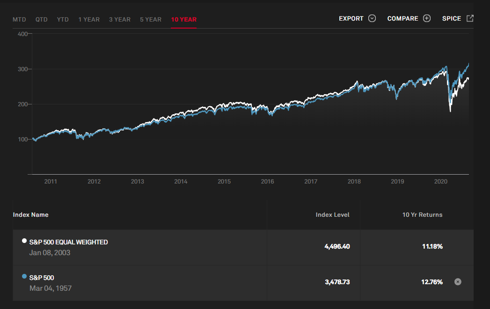Open the S&P 500 EQUAL WEIGHTED index
This screenshot has height=309, width=490.
[x=68, y=242]
